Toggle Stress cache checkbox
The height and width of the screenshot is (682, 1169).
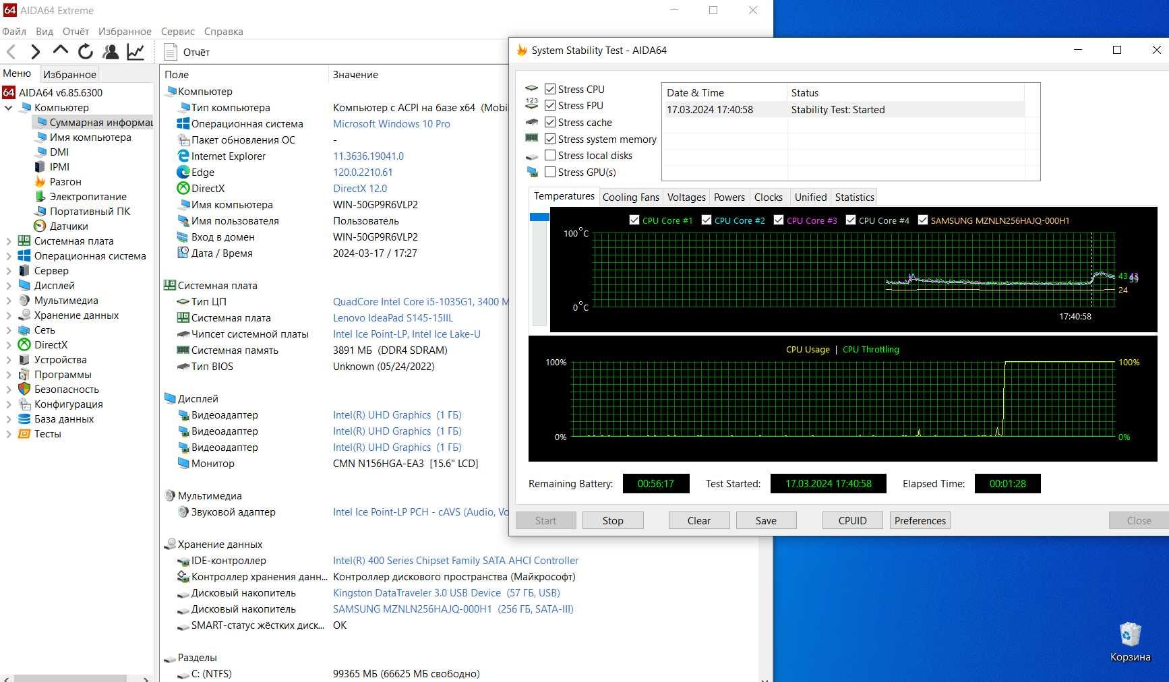[550, 122]
